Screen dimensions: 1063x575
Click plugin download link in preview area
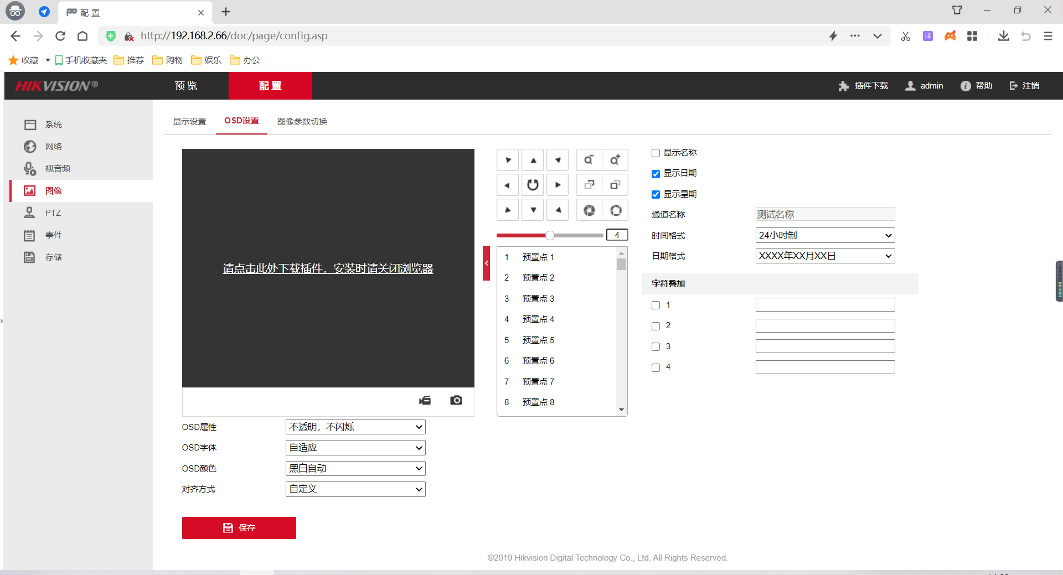[328, 268]
